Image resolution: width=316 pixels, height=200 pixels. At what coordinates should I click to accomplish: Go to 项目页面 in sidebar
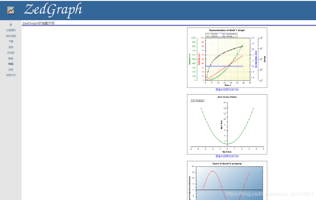point(11,36)
